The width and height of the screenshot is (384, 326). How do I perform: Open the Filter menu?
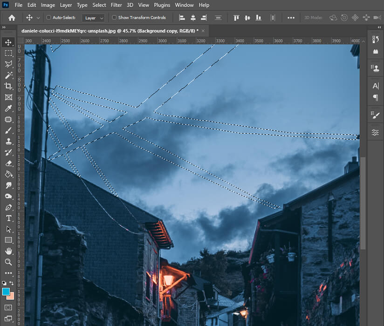[x=116, y=5]
